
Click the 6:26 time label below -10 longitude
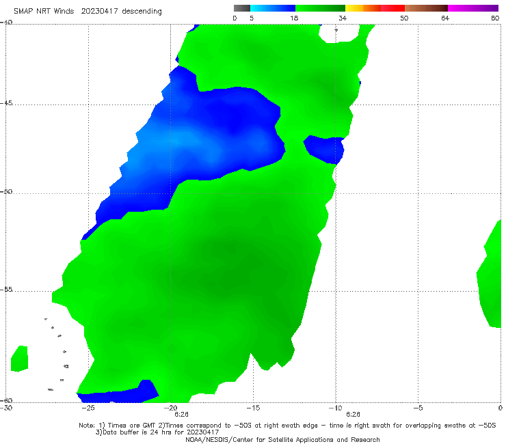[x=353, y=415]
